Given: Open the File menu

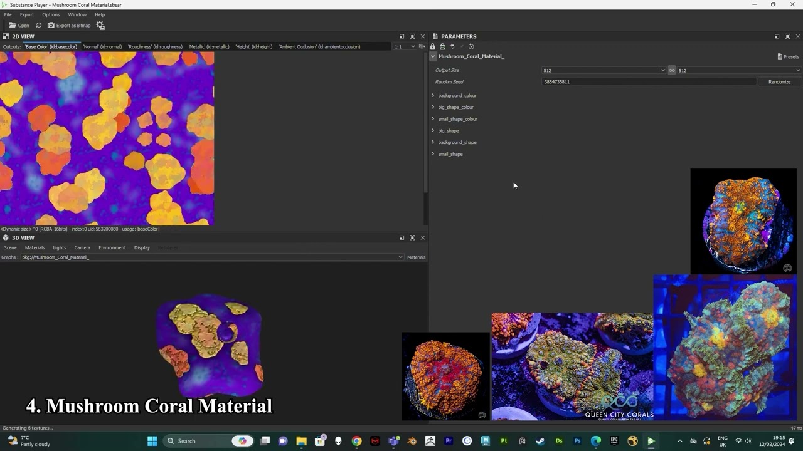Looking at the screenshot, I should [8, 14].
